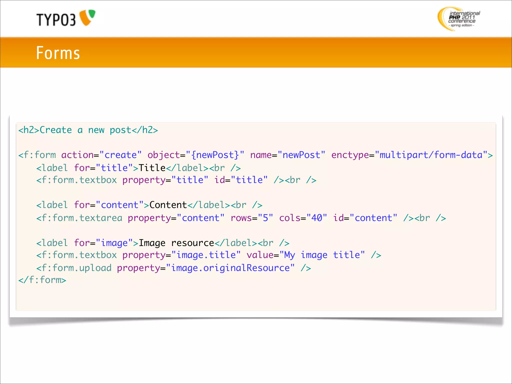The width and height of the screenshot is (512, 384).
Task: Click enctype="multipart/form-data" attribute text
Action: point(409,155)
